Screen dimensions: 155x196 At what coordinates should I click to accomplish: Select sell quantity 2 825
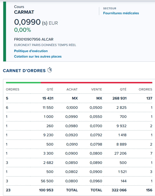coord(121,107)
